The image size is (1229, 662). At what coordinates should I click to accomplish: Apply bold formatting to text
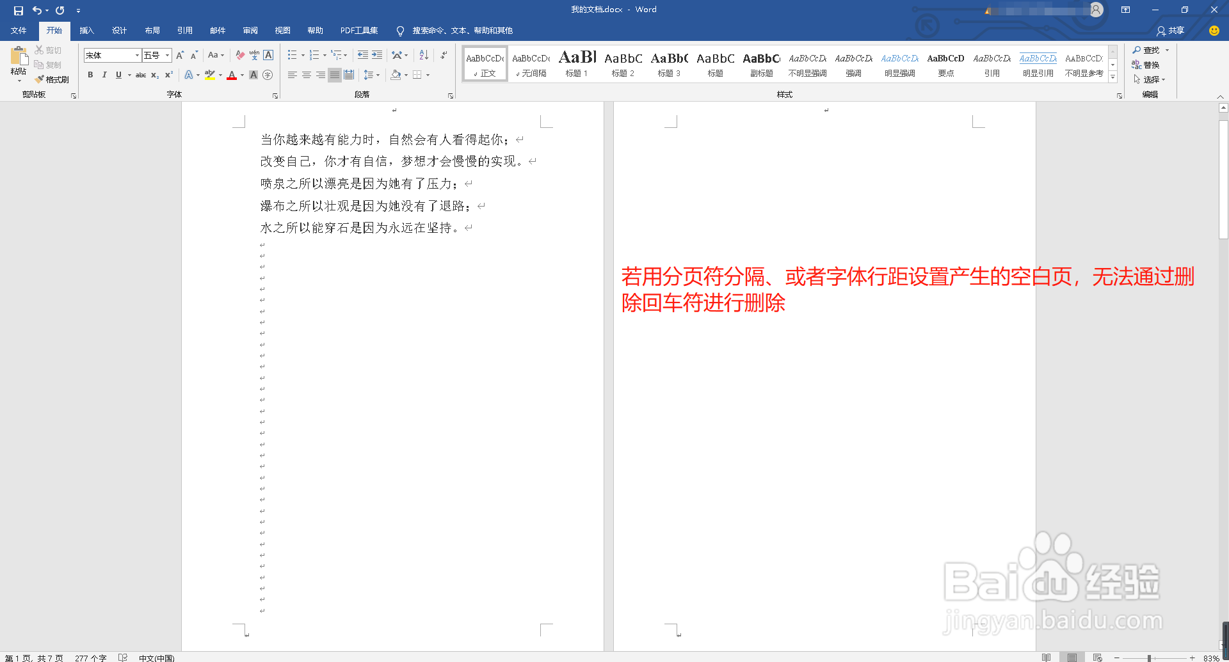tap(90, 75)
